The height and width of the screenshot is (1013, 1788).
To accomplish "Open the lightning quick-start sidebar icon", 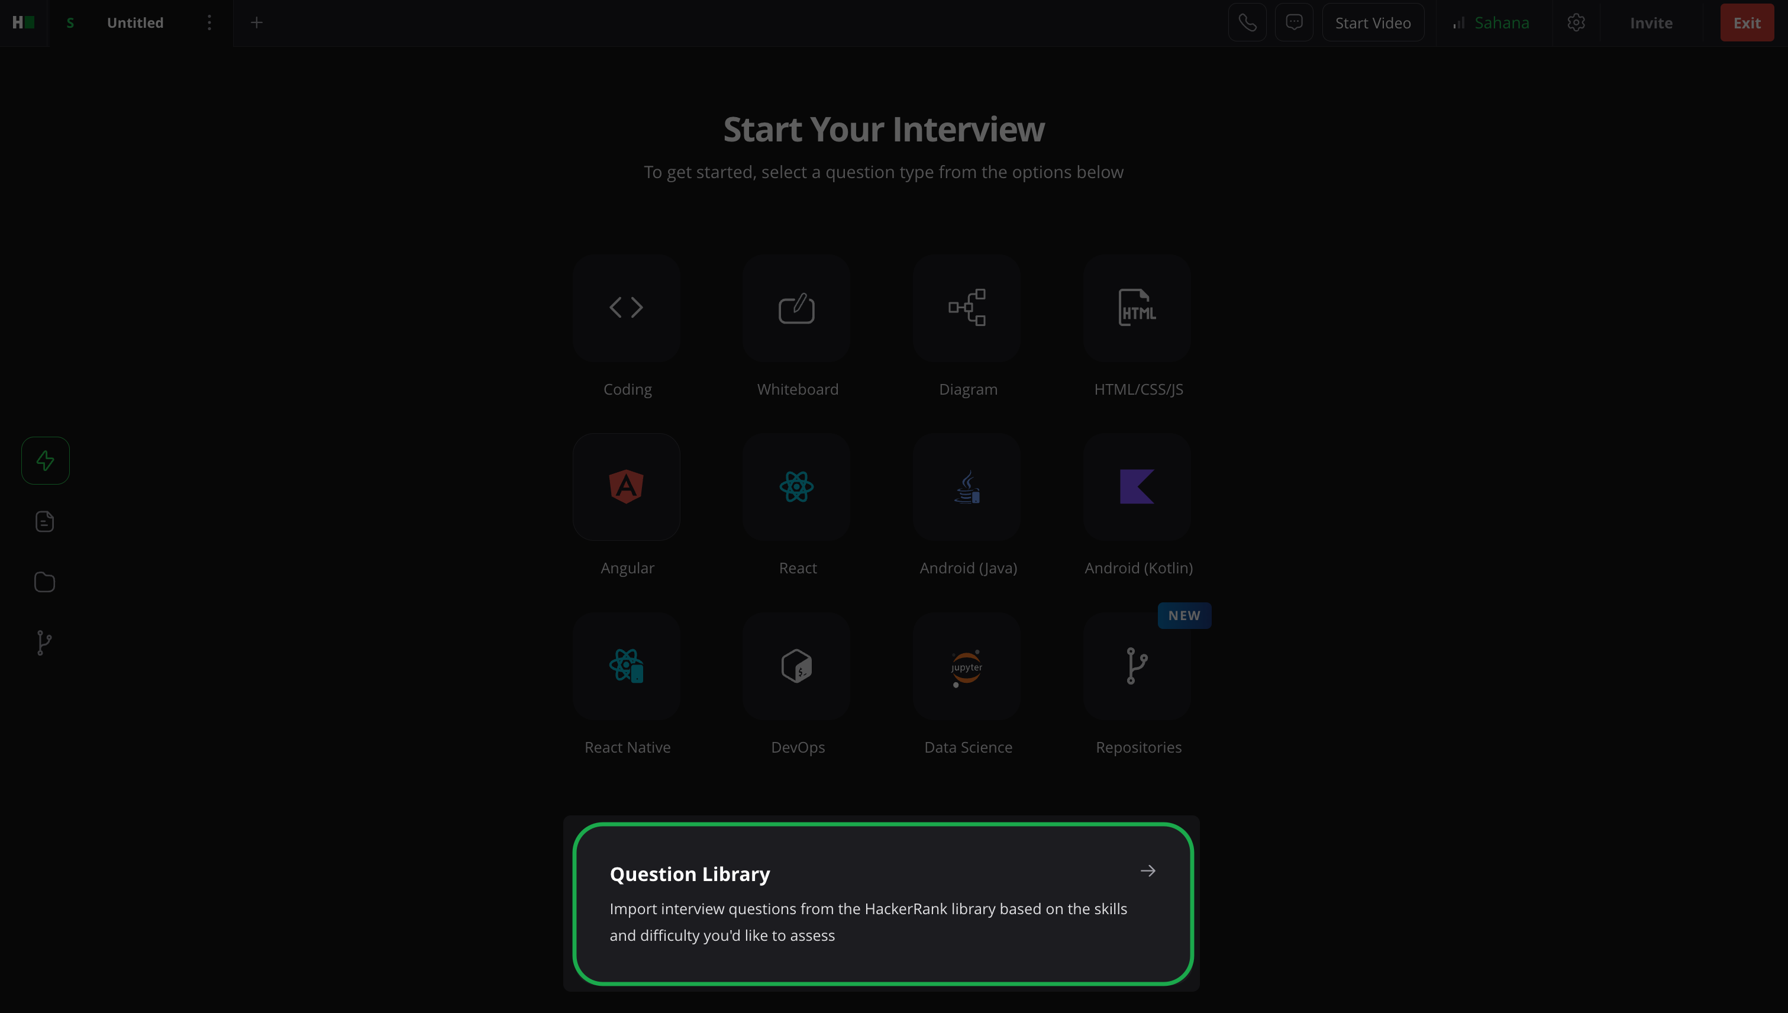I will 45,460.
